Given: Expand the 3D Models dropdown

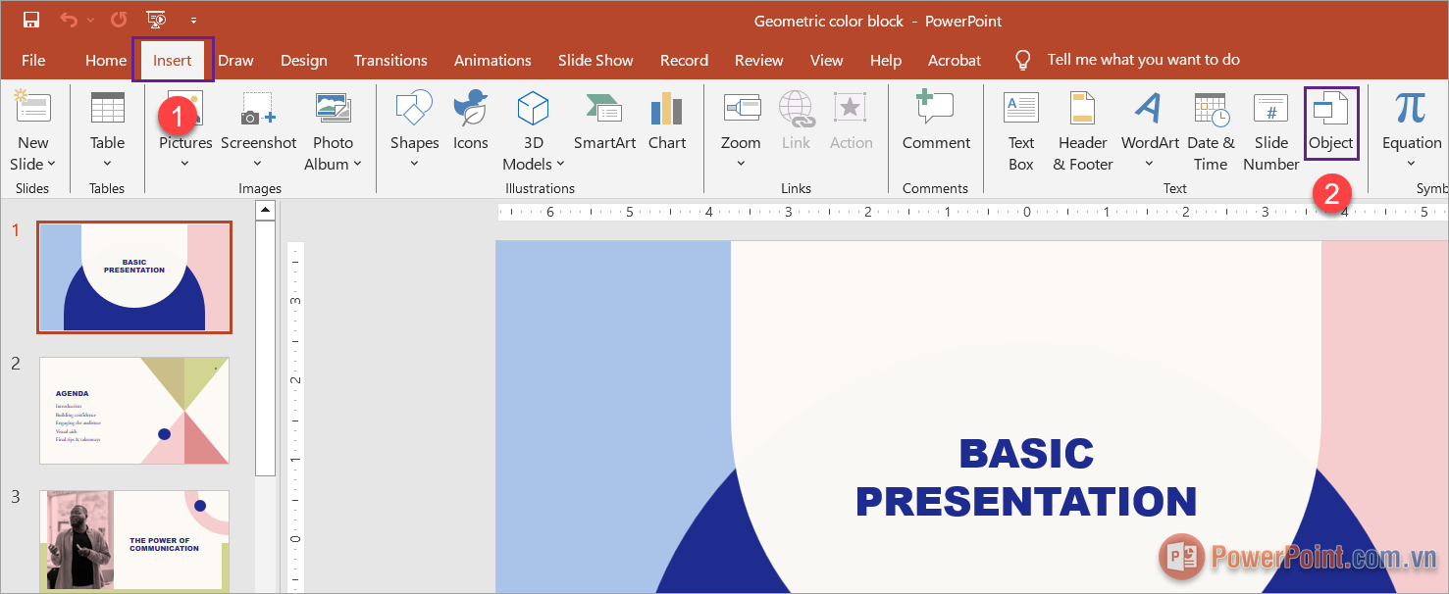Looking at the screenshot, I should pos(560,164).
